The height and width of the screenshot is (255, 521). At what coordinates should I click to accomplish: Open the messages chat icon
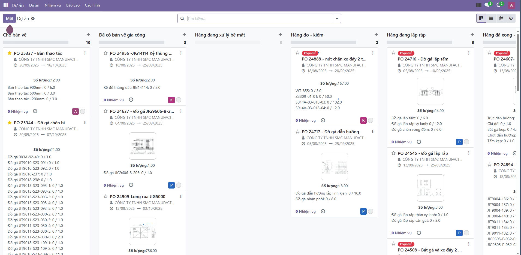(x=487, y=5)
